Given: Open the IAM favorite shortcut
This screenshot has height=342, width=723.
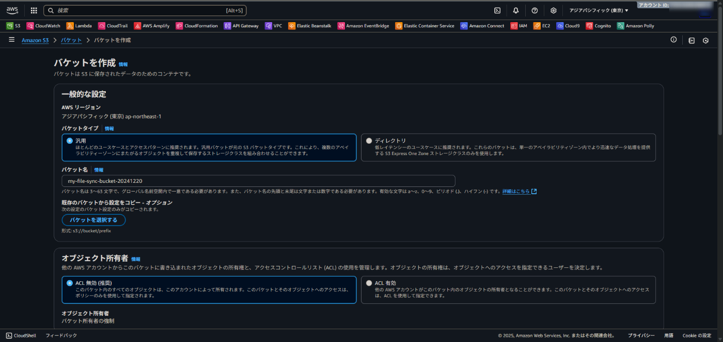Looking at the screenshot, I should [519, 26].
